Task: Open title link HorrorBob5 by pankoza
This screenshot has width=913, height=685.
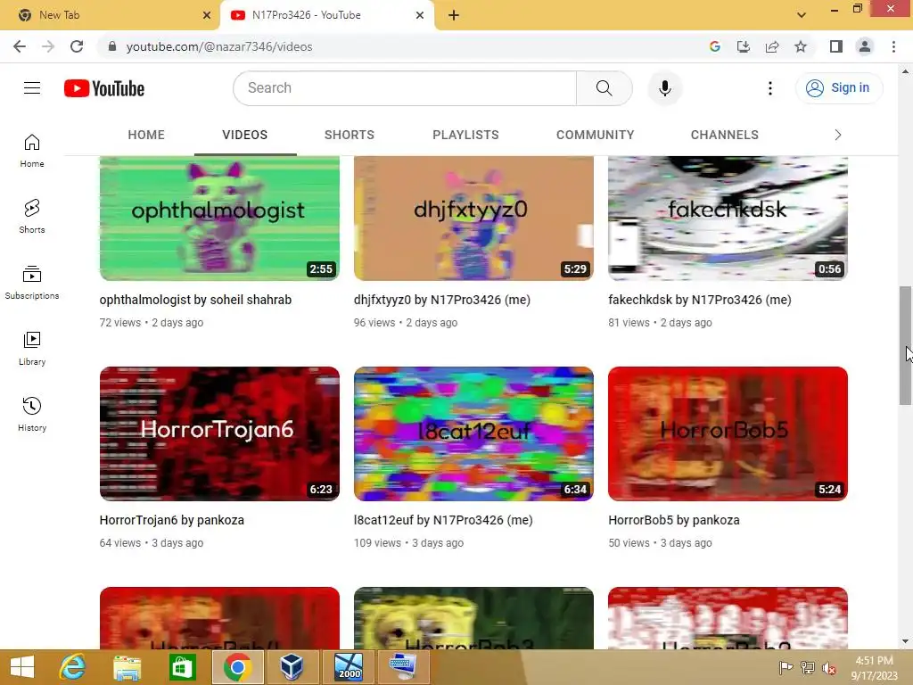Action: pyautogui.click(x=674, y=520)
